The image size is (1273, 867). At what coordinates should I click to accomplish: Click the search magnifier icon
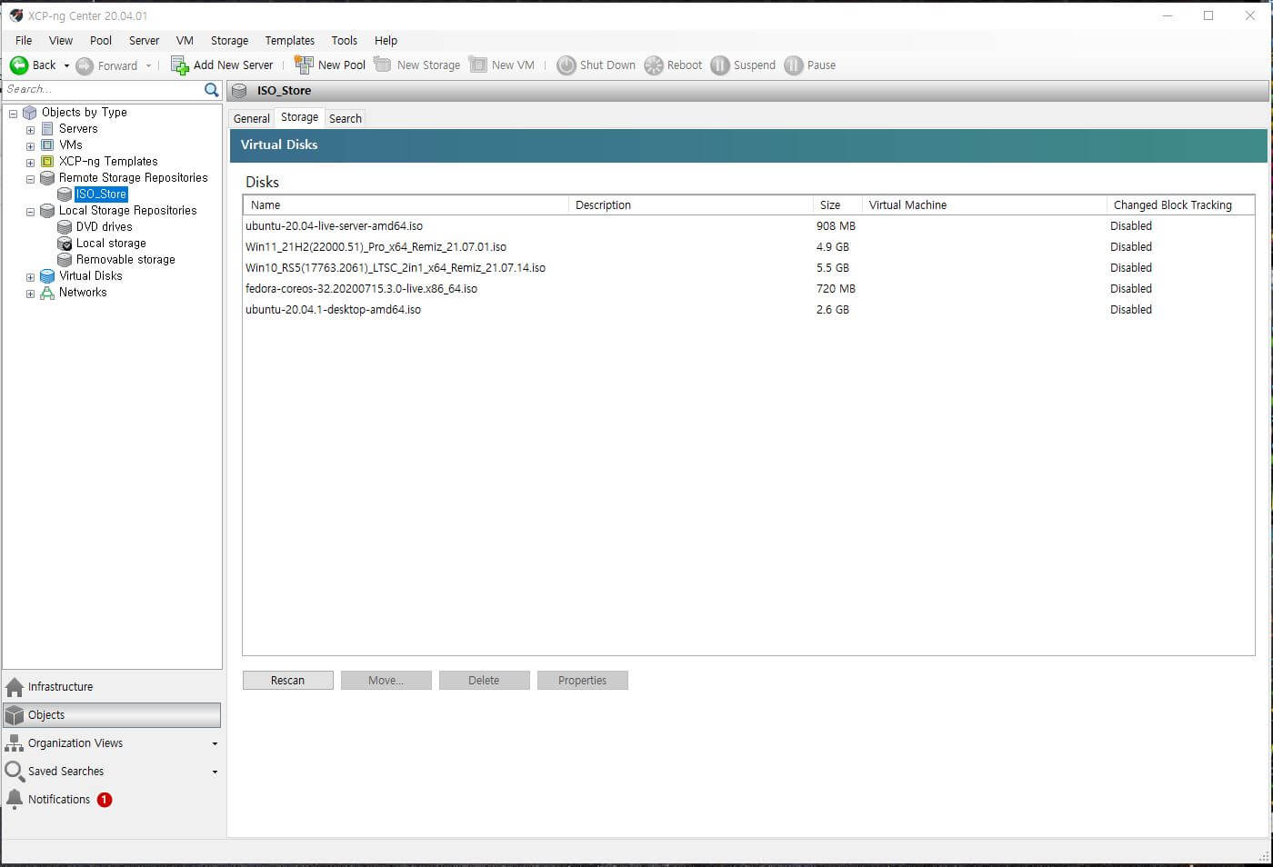coord(212,90)
